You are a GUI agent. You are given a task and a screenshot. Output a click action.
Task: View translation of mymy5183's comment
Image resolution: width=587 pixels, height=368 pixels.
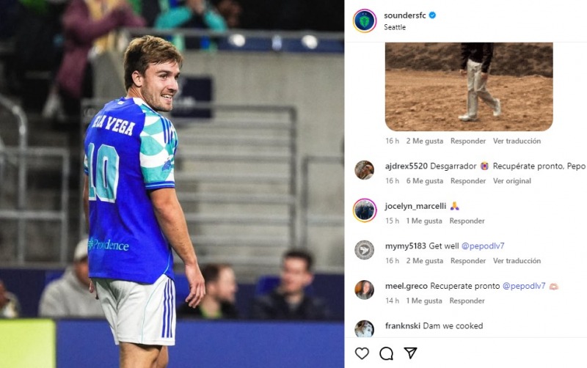click(x=517, y=261)
